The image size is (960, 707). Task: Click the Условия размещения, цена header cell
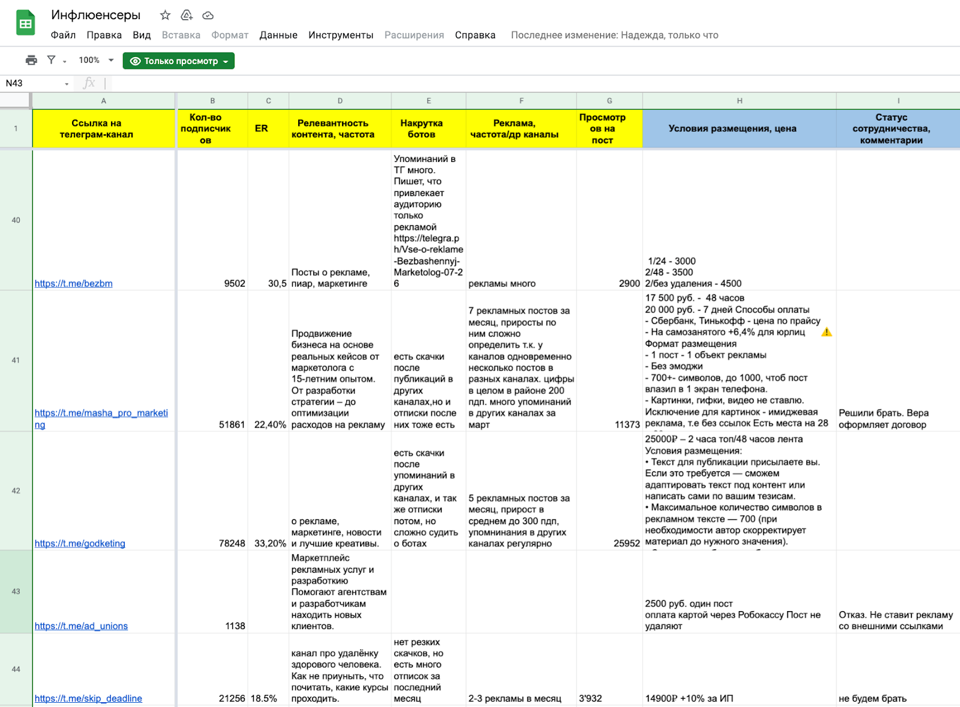click(x=740, y=128)
